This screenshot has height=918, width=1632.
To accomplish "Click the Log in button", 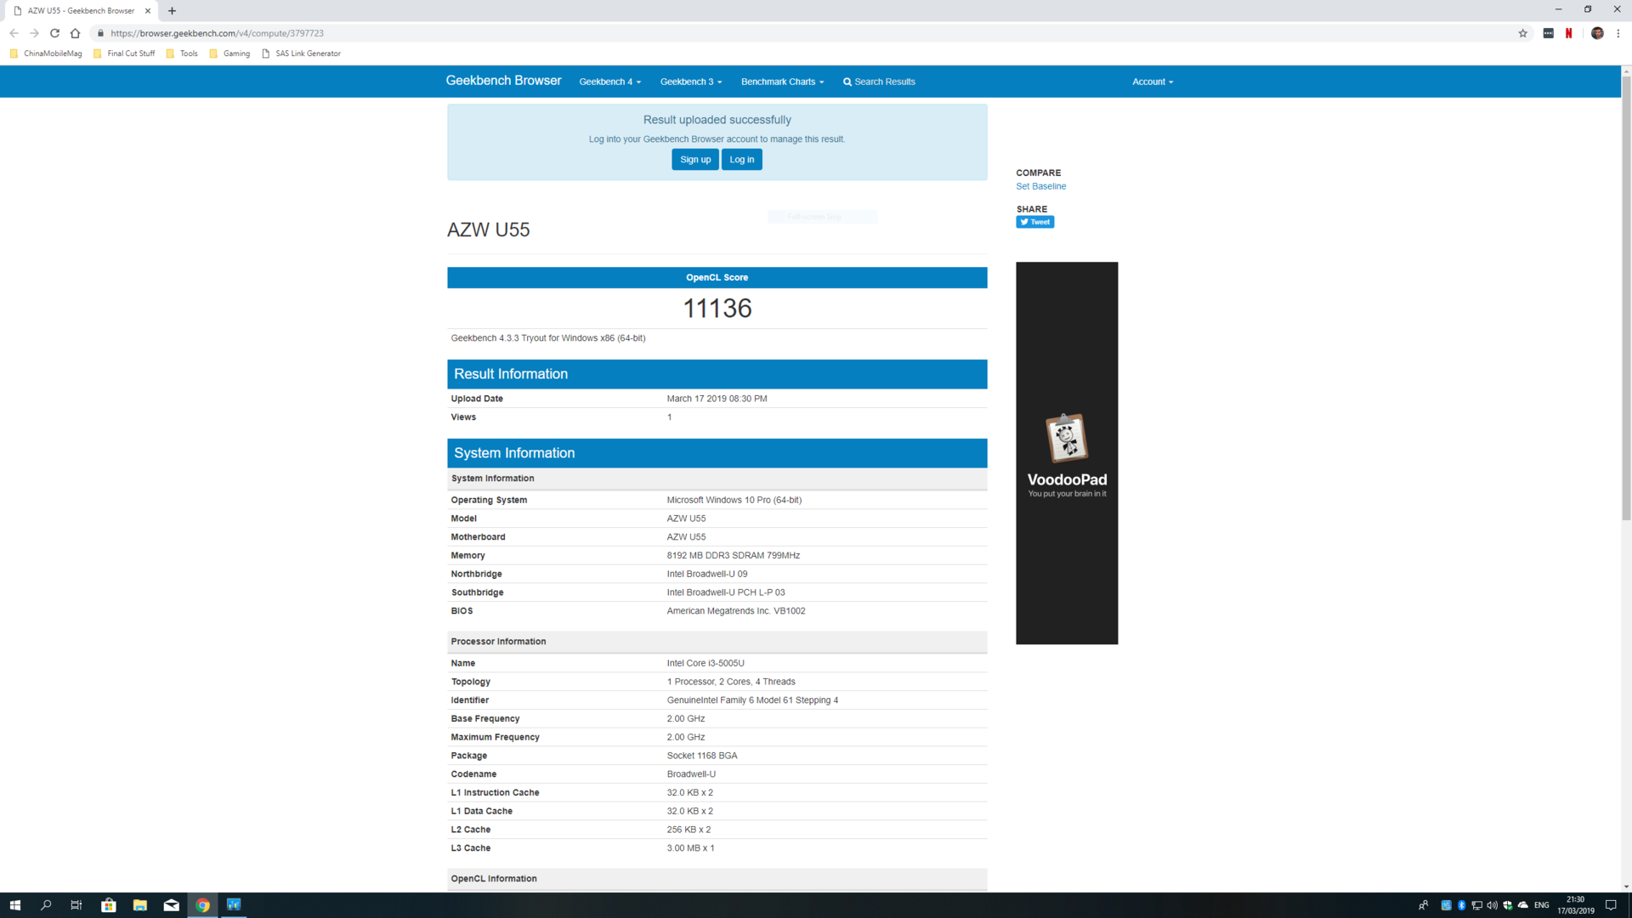I will click(x=741, y=160).
